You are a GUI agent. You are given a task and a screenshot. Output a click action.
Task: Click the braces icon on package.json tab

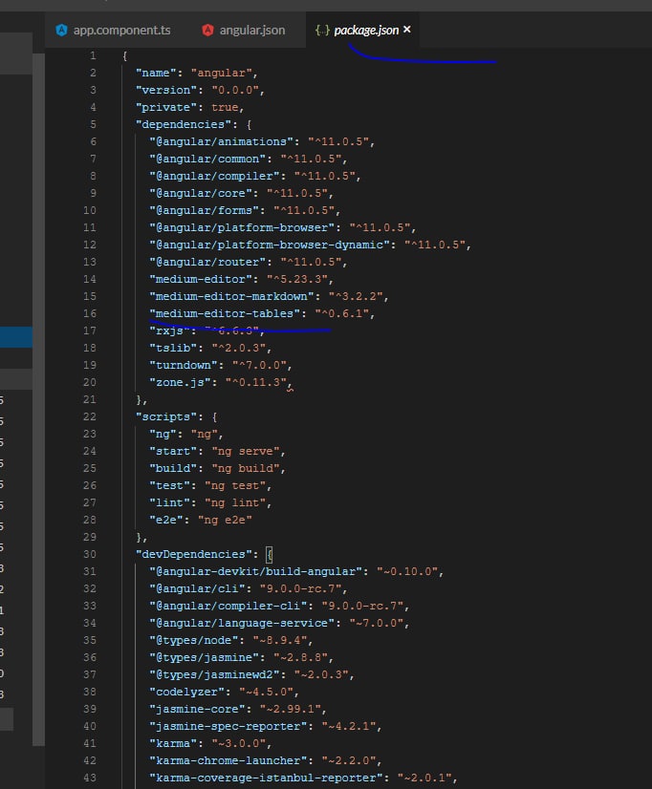(322, 31)
